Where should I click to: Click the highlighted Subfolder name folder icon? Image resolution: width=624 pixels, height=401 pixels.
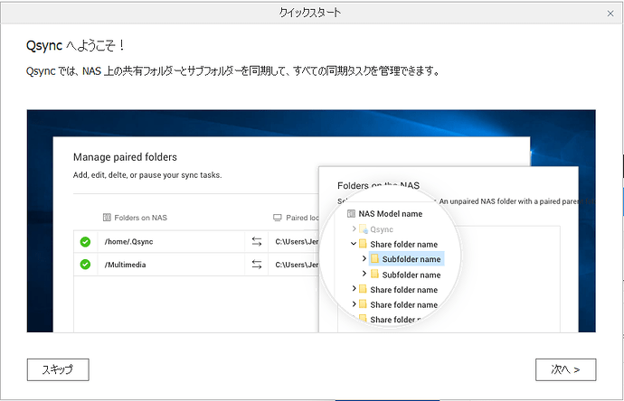375,259
